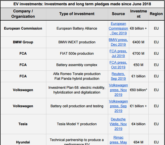Select the Type of investment column header

point(77,14)
